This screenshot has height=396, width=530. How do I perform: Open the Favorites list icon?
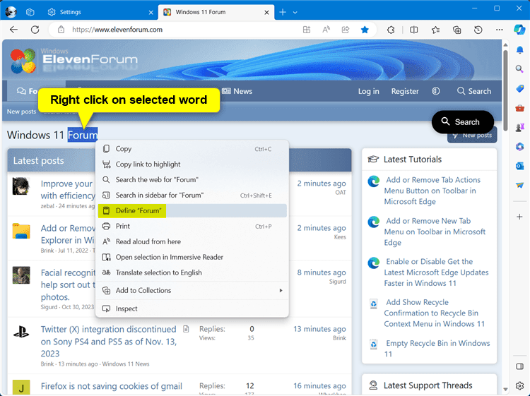click(x=435, y=30)
